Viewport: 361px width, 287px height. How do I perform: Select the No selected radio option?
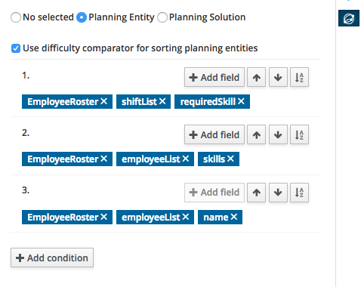coord(16,17)
